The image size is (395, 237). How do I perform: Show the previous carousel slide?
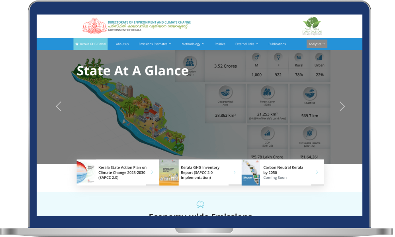(x=59, y=106)
